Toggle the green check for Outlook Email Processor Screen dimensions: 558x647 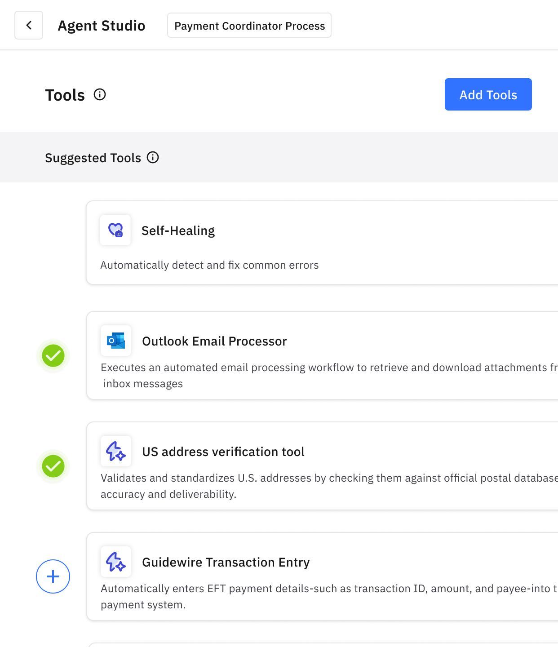[x=53, y=355]
